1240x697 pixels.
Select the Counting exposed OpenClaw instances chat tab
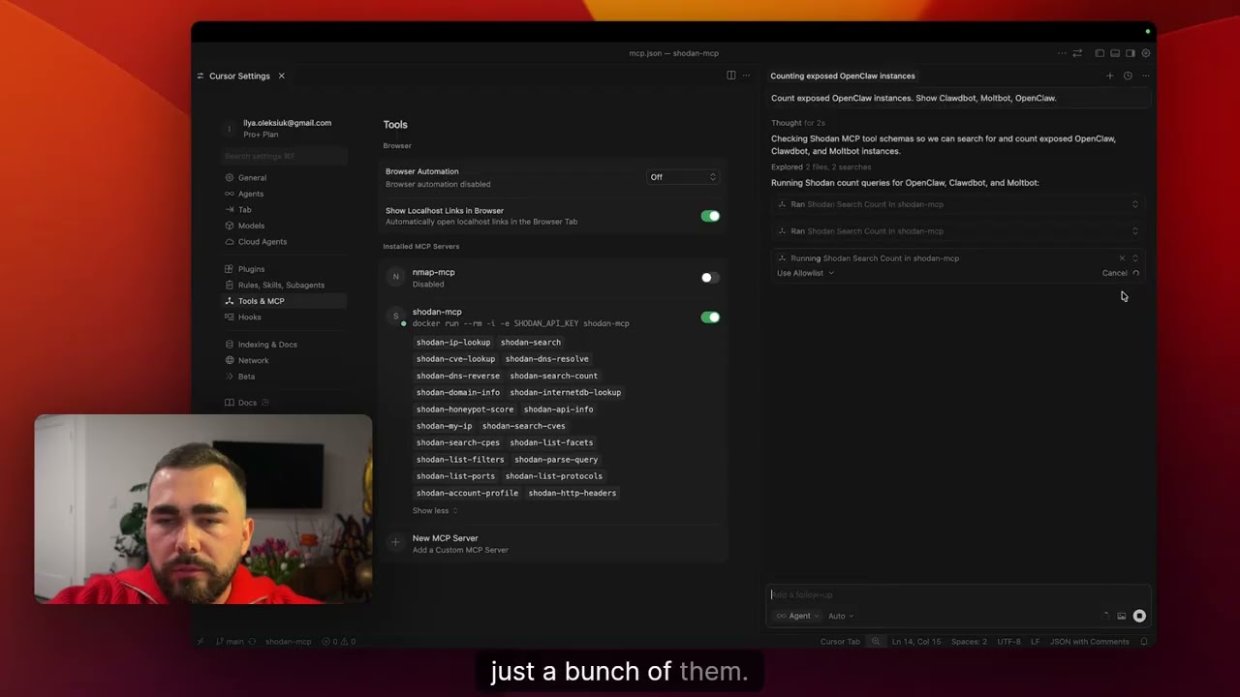tap(843, 76)
